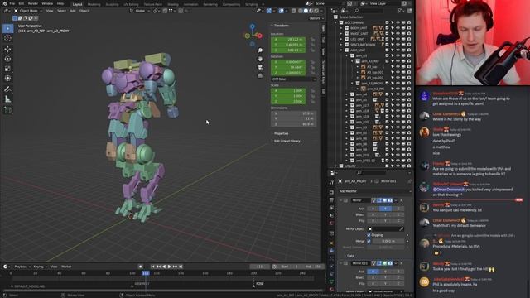Screen dimensions: 530x298
Task: Select the Move tool
Action: click(x=7, y=50)
